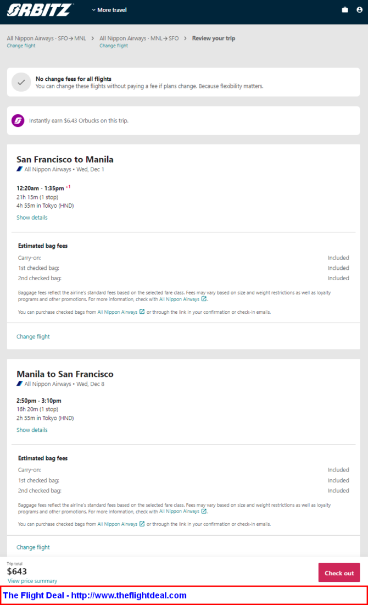Image resolution: width=368 pixels, height=605 pixels.
Task: Click Change flight under SFO→MNL breadcrumb
Action: point(21,46)
